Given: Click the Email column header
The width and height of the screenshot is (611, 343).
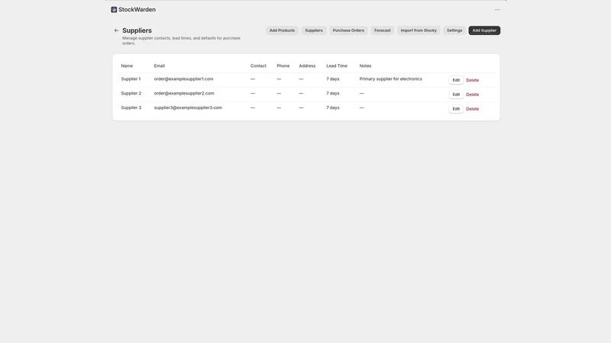Looking at the screenshot, I should (x=160, y=66).
